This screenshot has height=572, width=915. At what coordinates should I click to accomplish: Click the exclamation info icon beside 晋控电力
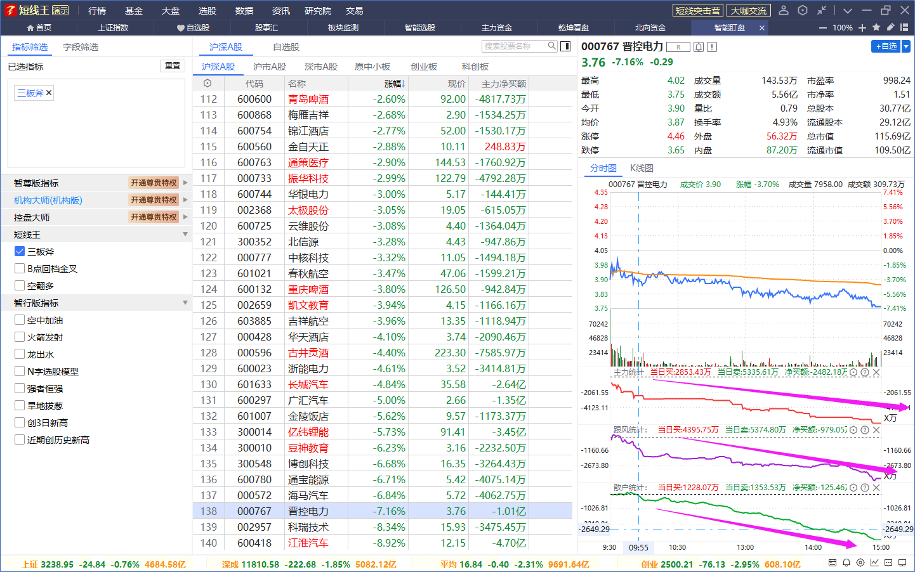(x=712, y=47)
